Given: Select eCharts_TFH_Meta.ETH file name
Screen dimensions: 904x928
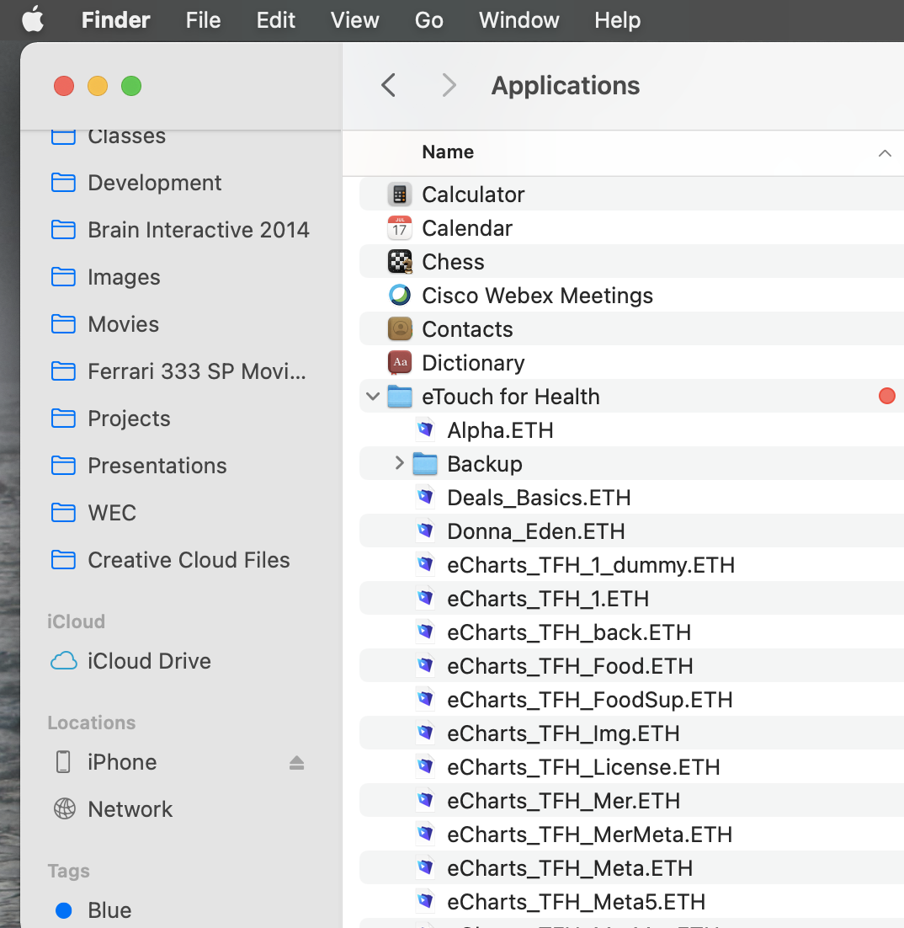Looking at the screenshot, I should (x=570, y=869).
